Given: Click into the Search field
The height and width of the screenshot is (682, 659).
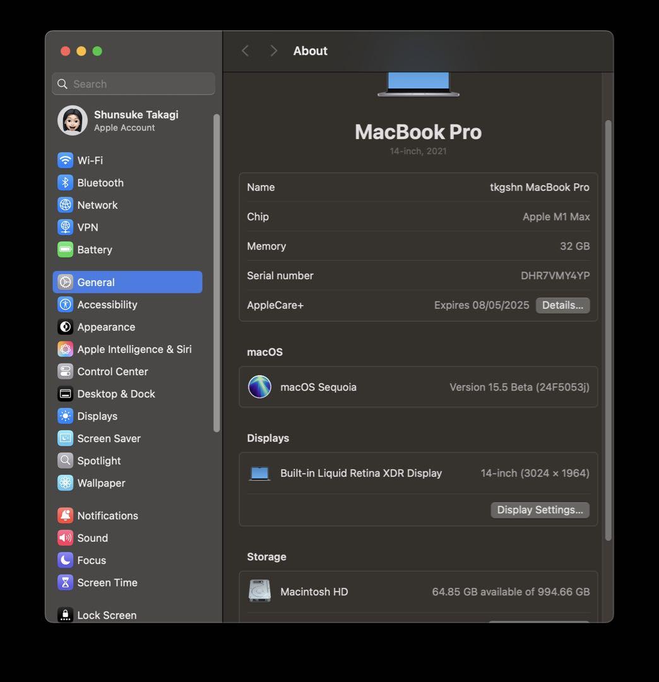Looking at the screenshot, I should 133,84.
